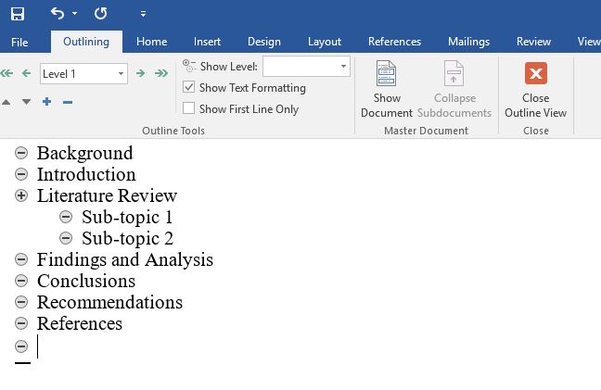The height and width of the screenshot is (390, 601).
Task: Demote to body text with double-right arrow
Action: click(161, 73)
